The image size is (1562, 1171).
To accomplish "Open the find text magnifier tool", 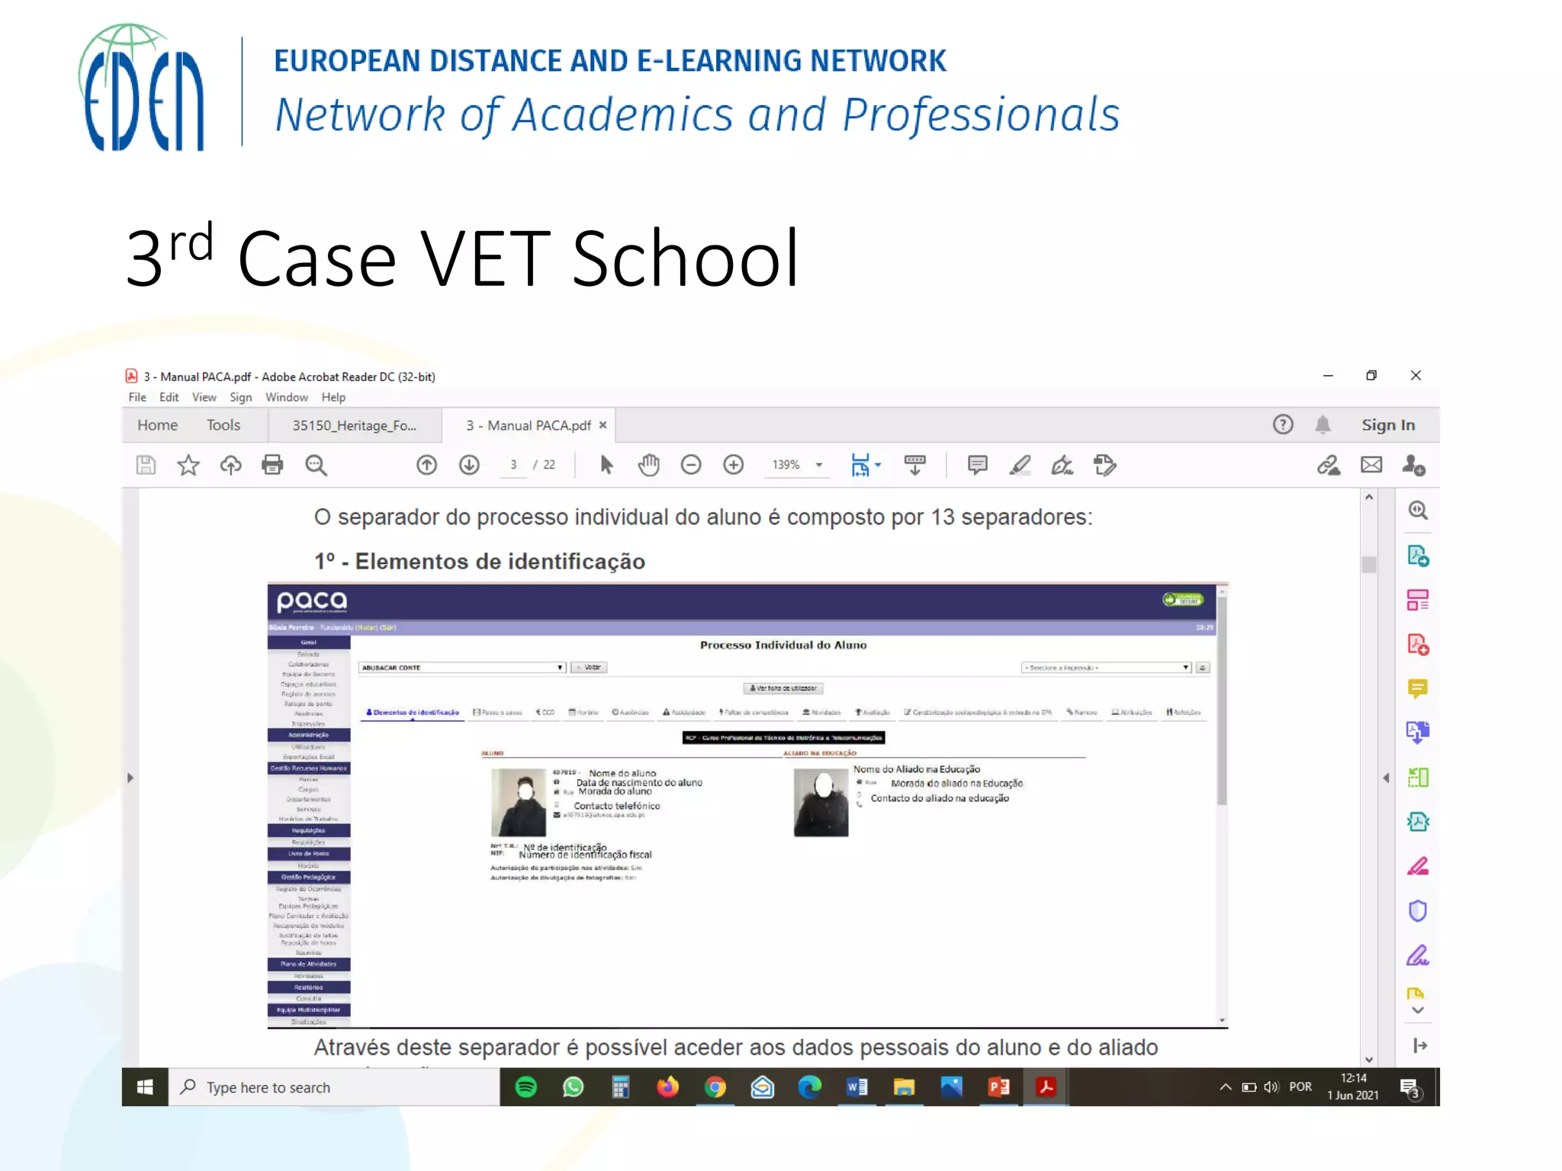I will 316,465.
